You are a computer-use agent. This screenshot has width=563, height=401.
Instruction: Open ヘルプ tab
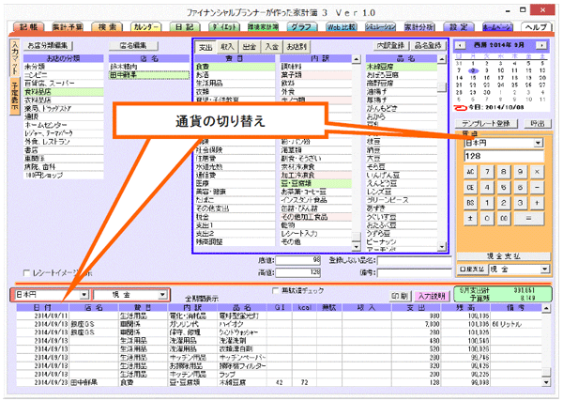537,27
